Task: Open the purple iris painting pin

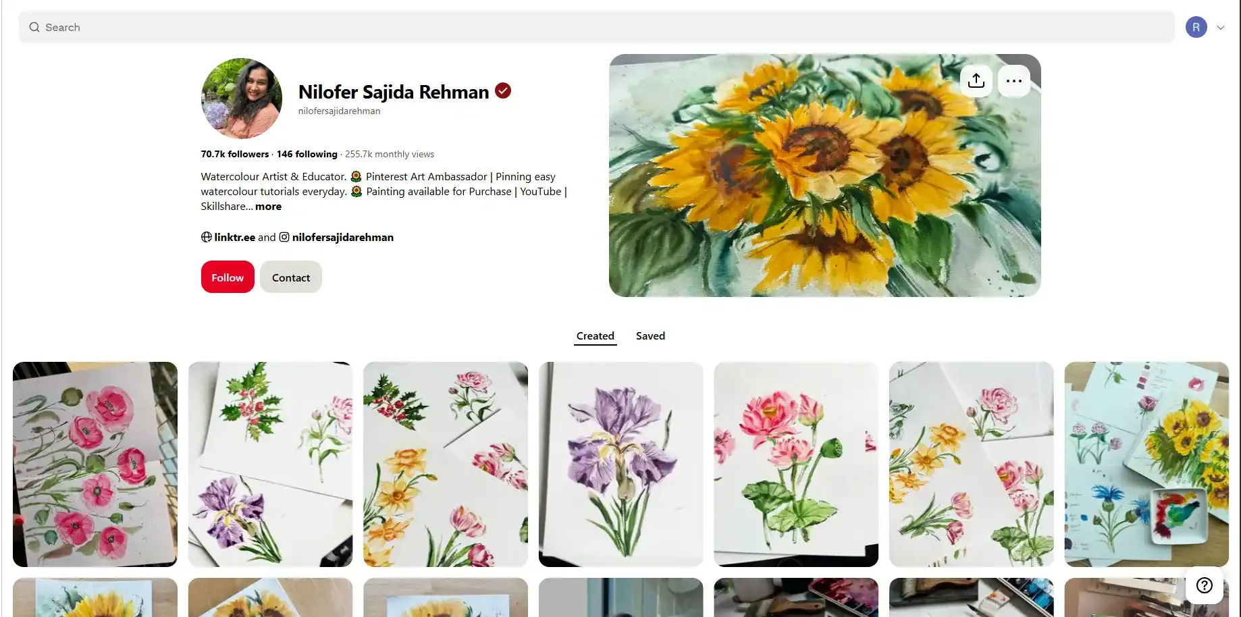Action: tap(620, 464)
